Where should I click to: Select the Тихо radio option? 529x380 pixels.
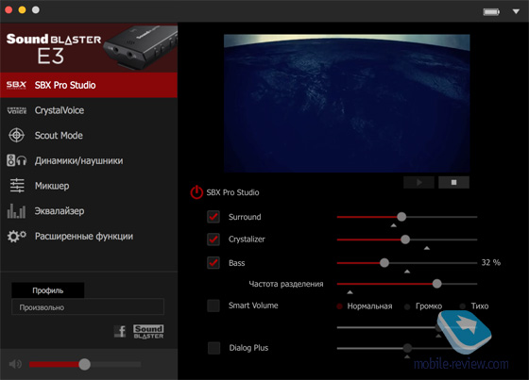tap(463, 306)
